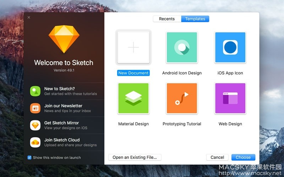Click the Sketch Cloud icon
This screenshot has height=177, width=284.
pos(35,142)
